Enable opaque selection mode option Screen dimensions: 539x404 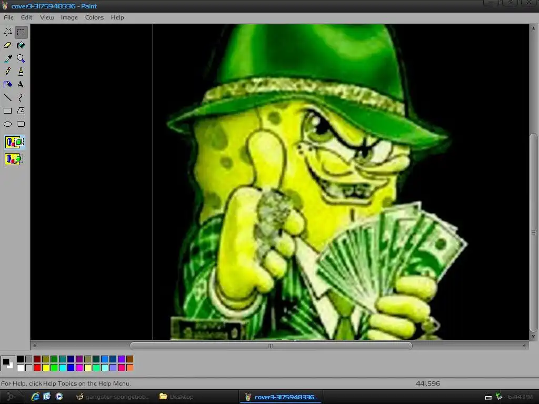(x=14, y=142)
